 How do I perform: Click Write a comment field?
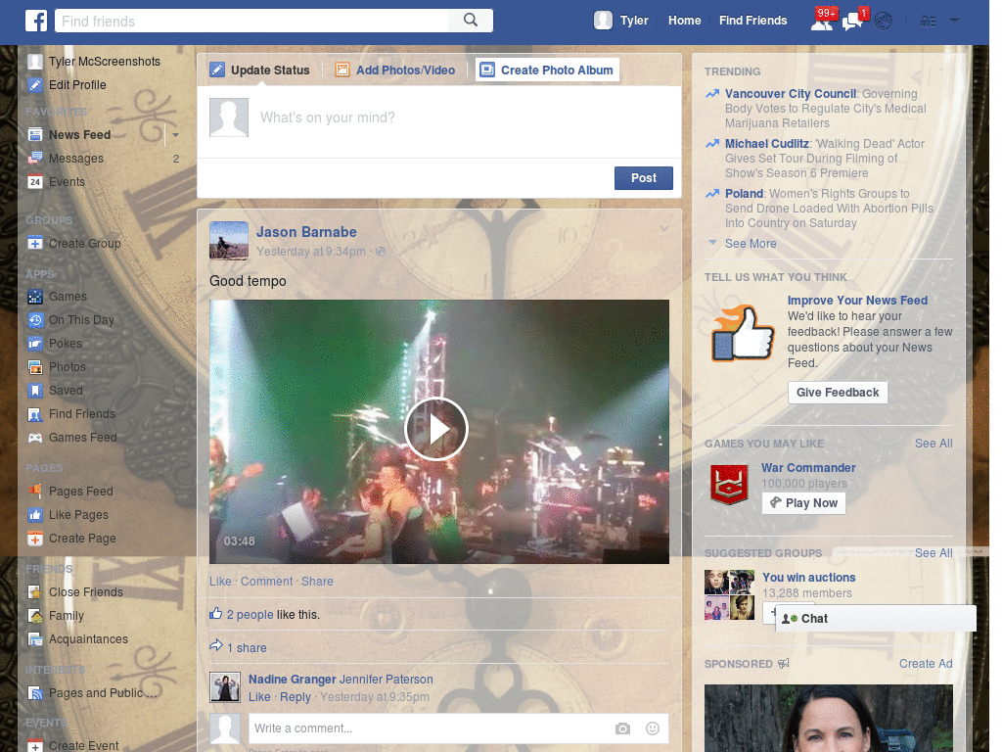pyautogui.click(x=429, y=728)
